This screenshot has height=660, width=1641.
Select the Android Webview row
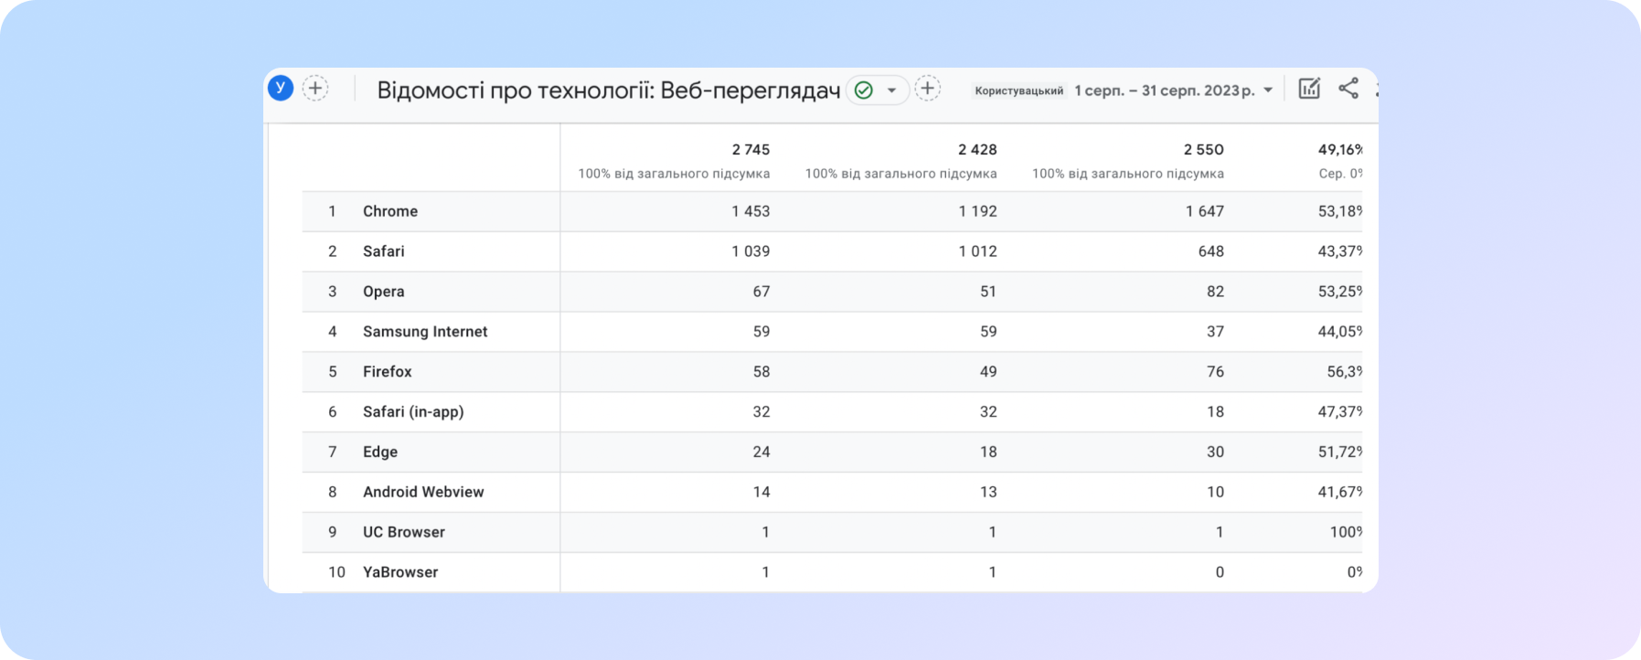tap(832, 492)
